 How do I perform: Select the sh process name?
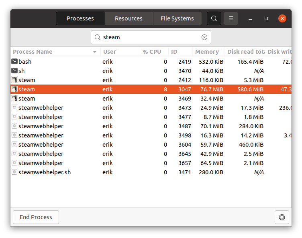point(21,71)
